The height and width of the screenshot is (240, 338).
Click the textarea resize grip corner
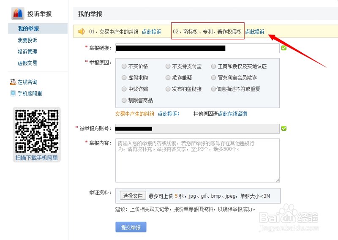pos(278,180)
